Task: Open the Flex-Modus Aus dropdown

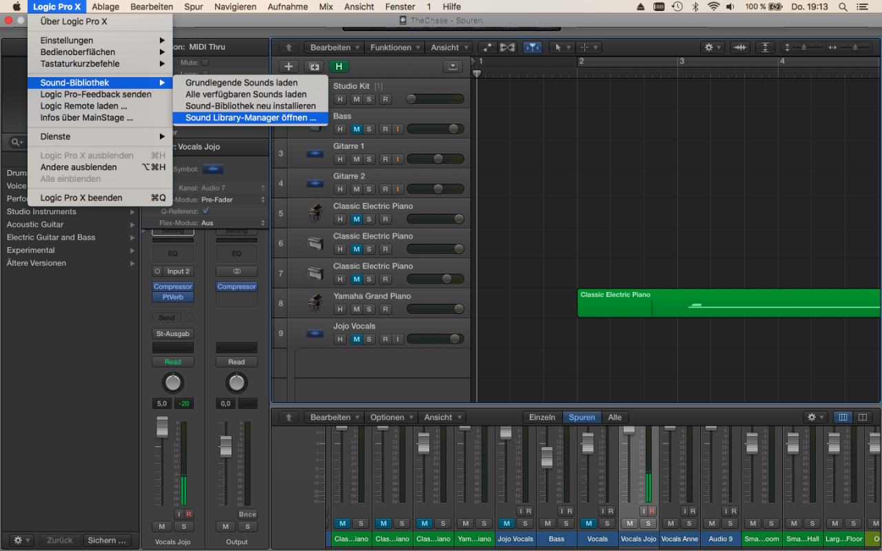Action: [234, 223]
